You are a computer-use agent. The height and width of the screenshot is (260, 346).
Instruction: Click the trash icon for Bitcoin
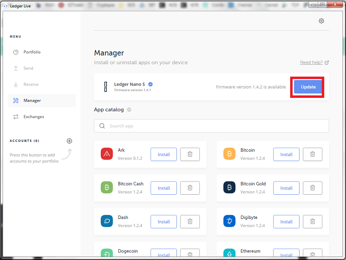[x=312, y=154]
